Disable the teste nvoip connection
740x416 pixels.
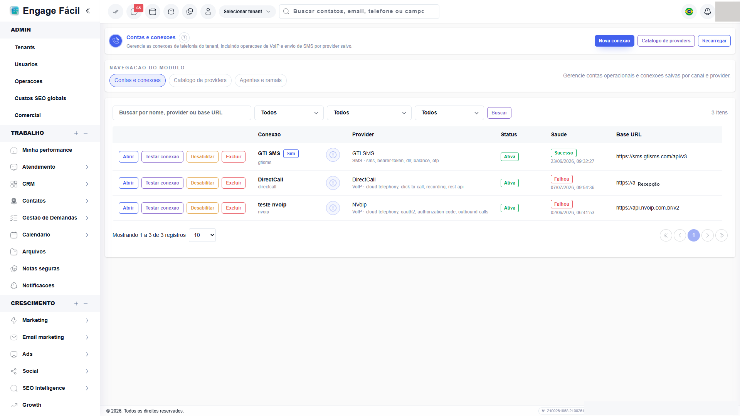pyautogui.click(x=202, y=208)
